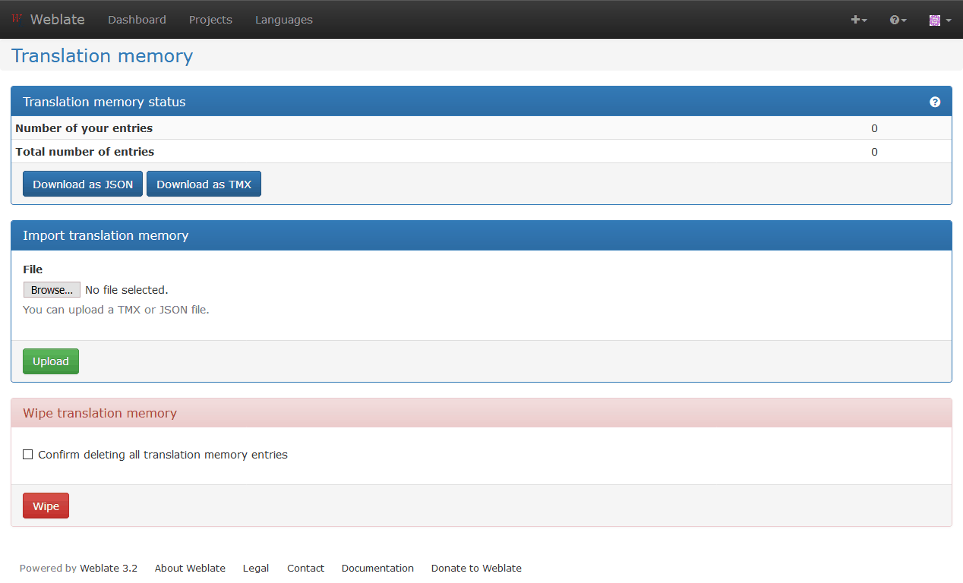This screenshot has height=583, width=963.
Task: Click the green Upload button
Action: coord(51,361)
